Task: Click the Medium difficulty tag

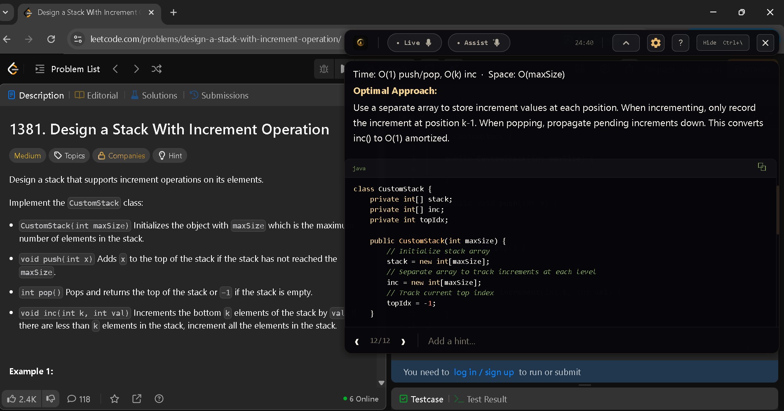Action: [x=28, y=155]
